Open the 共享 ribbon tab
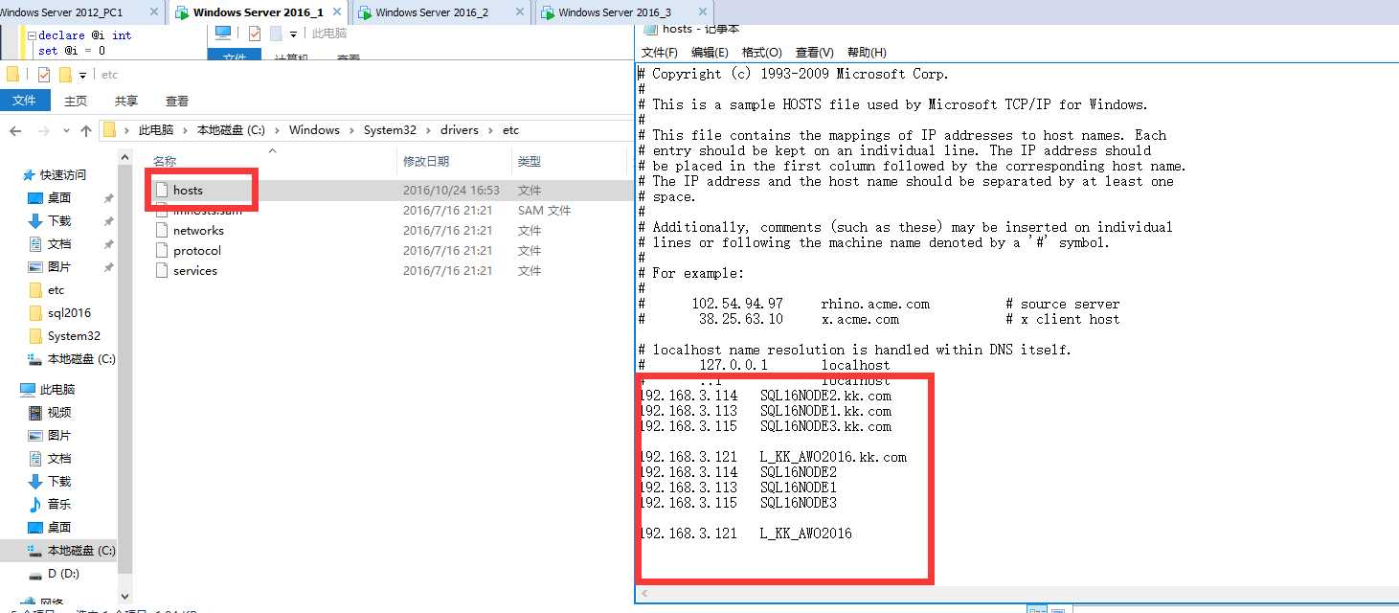Viewport: 1399px width, 613px height. (x=126, y=101)
